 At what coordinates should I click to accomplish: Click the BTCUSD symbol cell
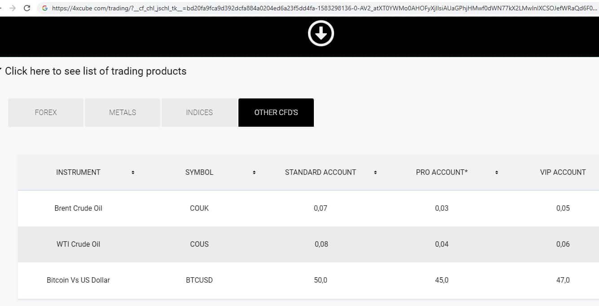[x=199, y=280]
